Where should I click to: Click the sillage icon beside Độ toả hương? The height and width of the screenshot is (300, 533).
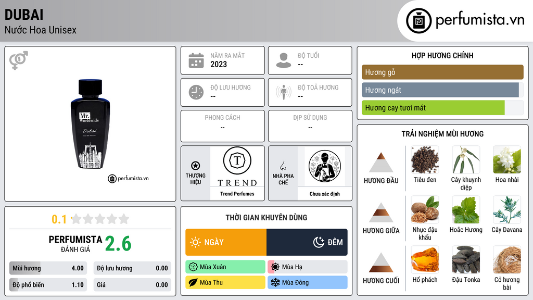[x=284, y=92]
